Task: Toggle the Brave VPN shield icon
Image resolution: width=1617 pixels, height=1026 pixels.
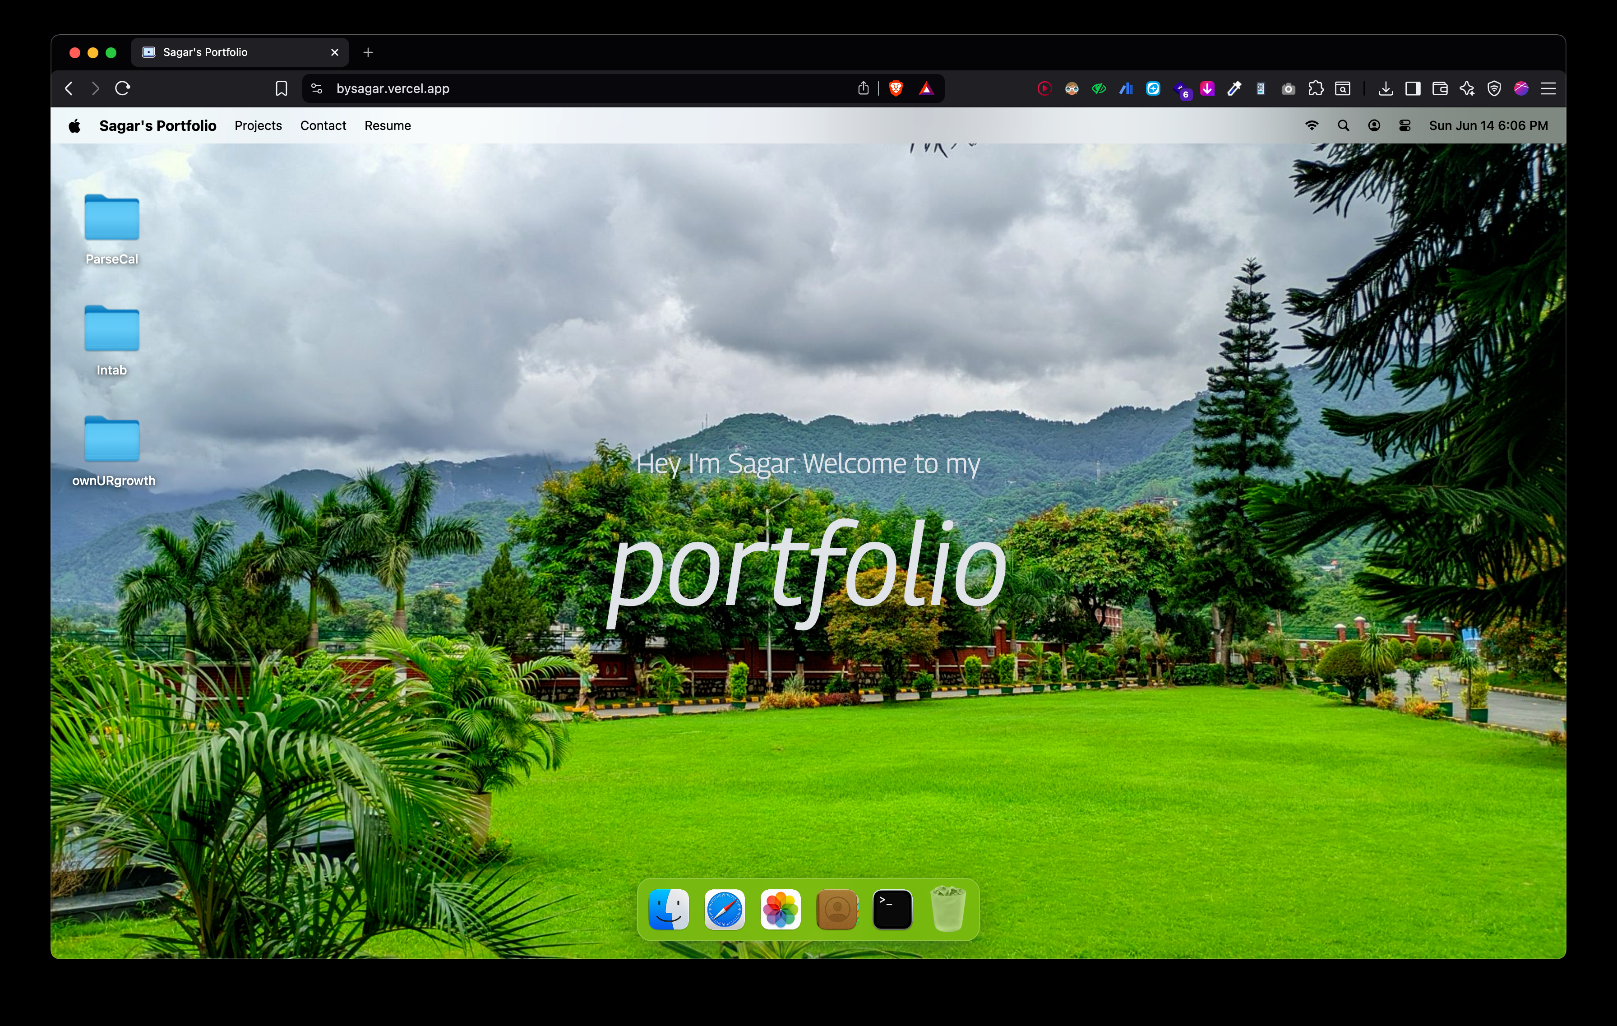Action: tap(1494, 88)
